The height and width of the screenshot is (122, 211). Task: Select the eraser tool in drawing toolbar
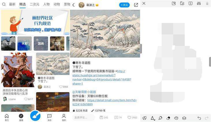[168, 118]
